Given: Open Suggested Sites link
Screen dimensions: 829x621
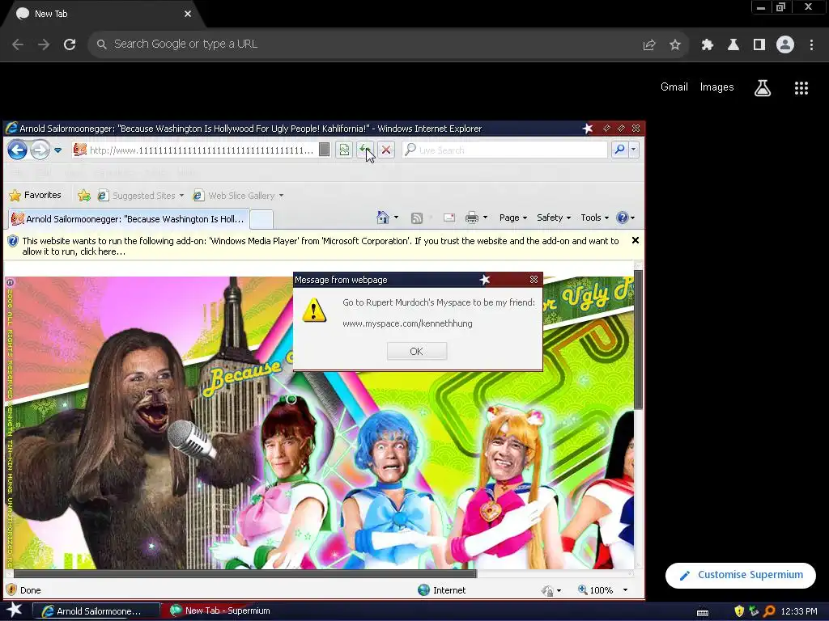Looking at the screenshot, I should (141, 196).
